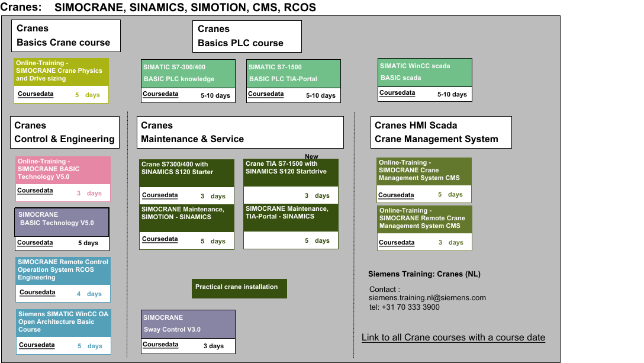Click the Crane TIA S7-1500 with SINAMICS S120 Startdrive title
The height and width of the screenshot is (363, 644).
pyautogui.click(x=291, y=172)
